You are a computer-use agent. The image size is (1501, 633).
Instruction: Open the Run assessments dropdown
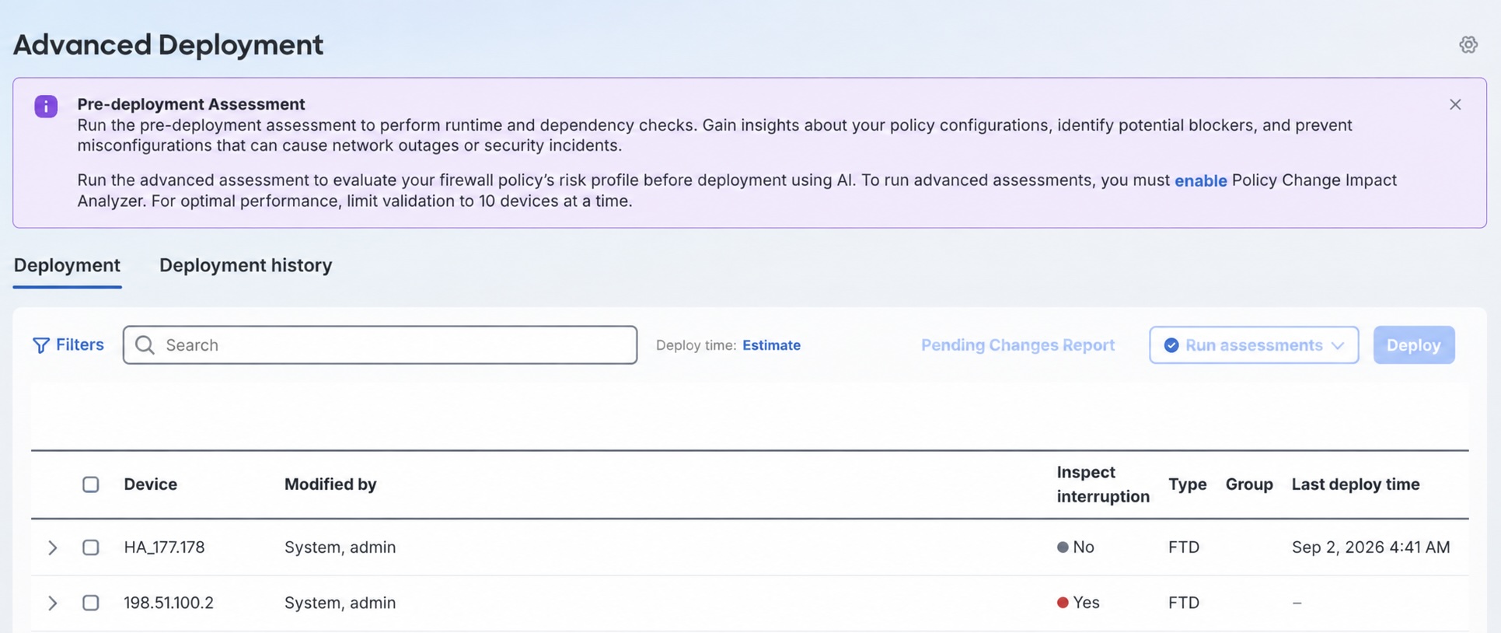[x=1254, y=344]
